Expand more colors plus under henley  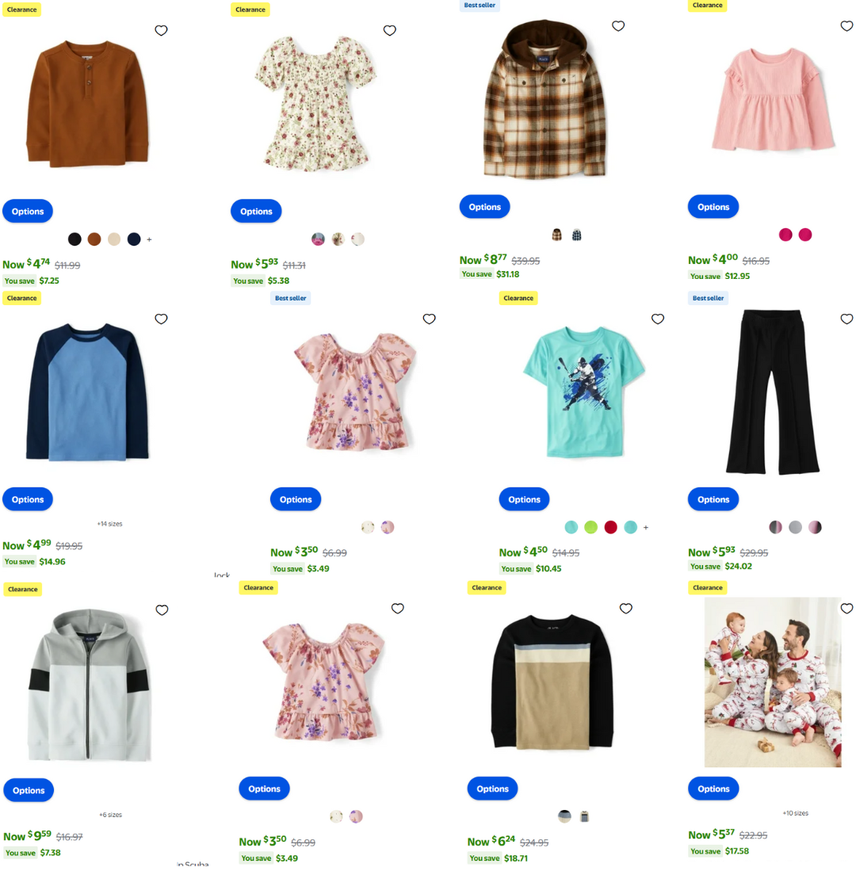(x=149, y=239)
